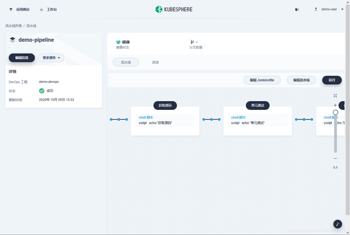This screenshot has width=350, height=235.
Task: Click the script echo "单元测试" text
Action: pos(248,123)
